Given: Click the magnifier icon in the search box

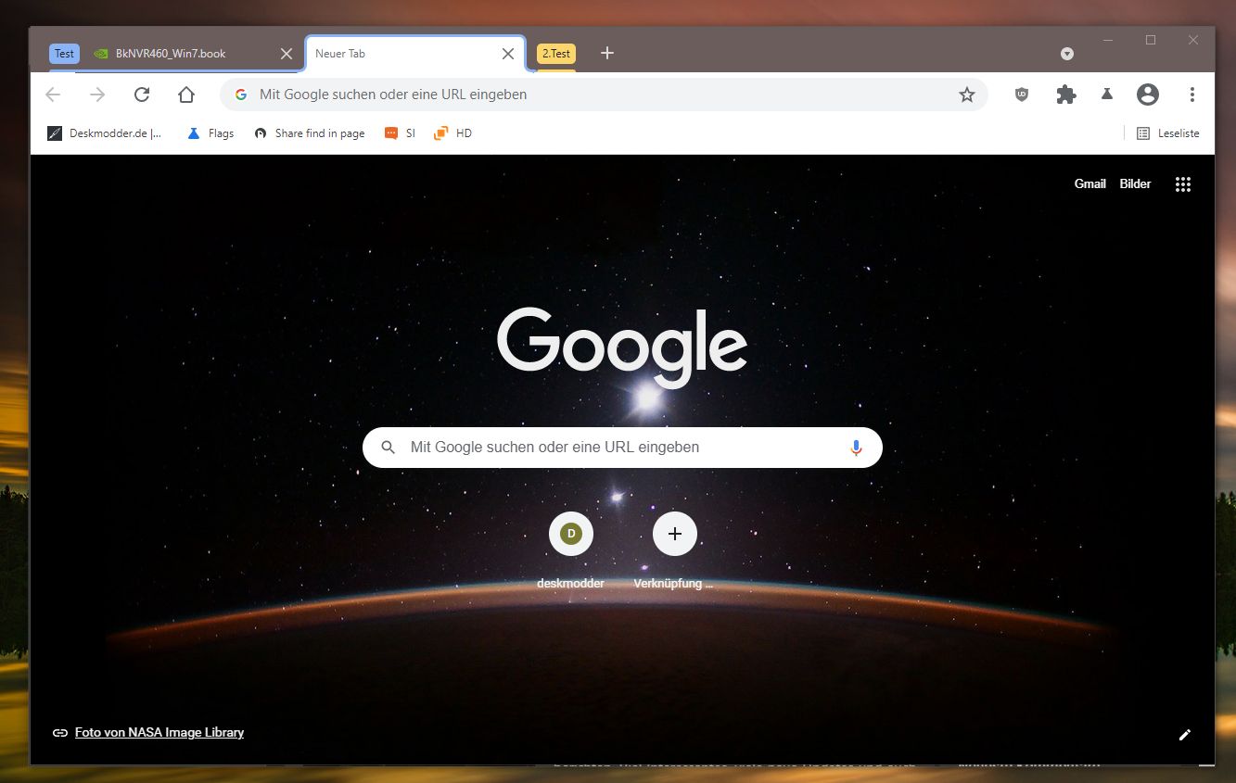Looking at the screenshot, I should 389,448.
